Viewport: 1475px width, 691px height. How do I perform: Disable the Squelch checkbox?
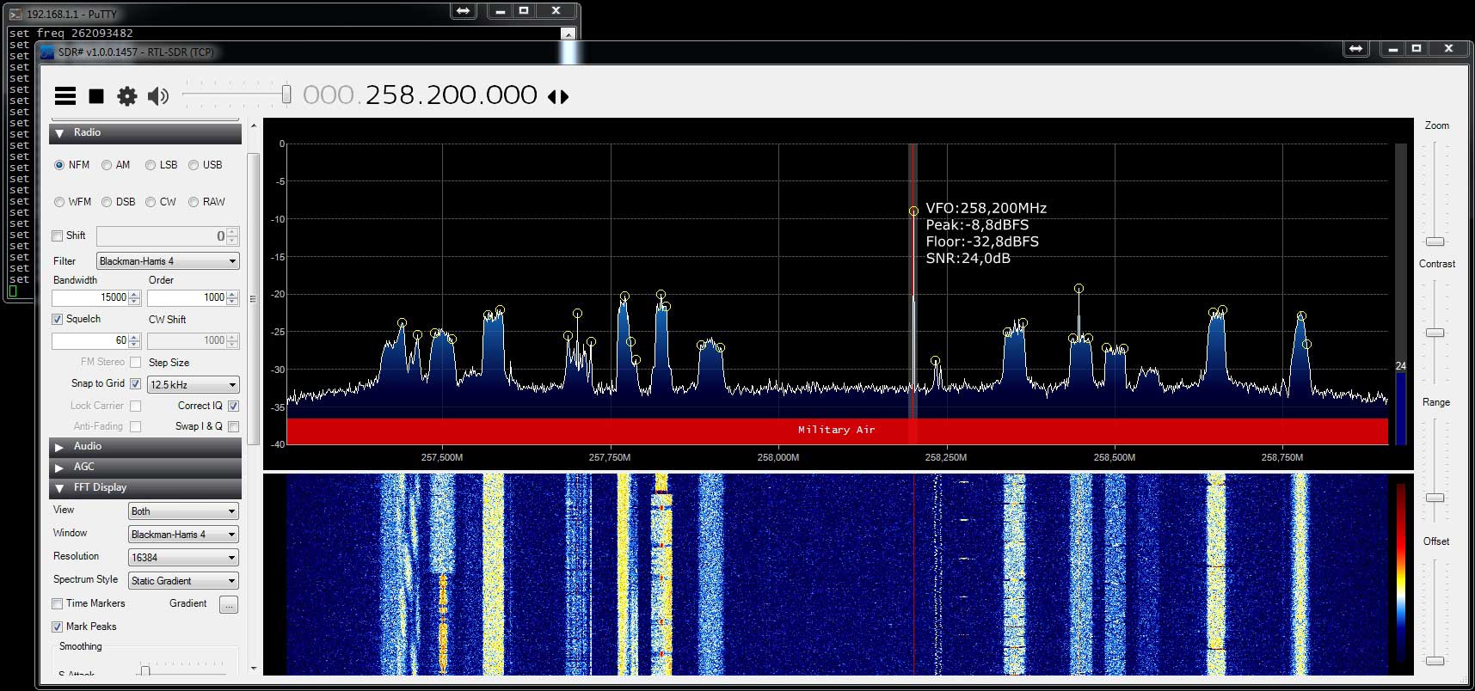58,319
